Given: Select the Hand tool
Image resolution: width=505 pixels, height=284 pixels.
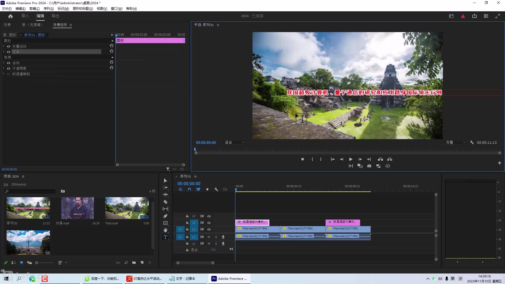Looking at the screenshot, I should 165,230.
